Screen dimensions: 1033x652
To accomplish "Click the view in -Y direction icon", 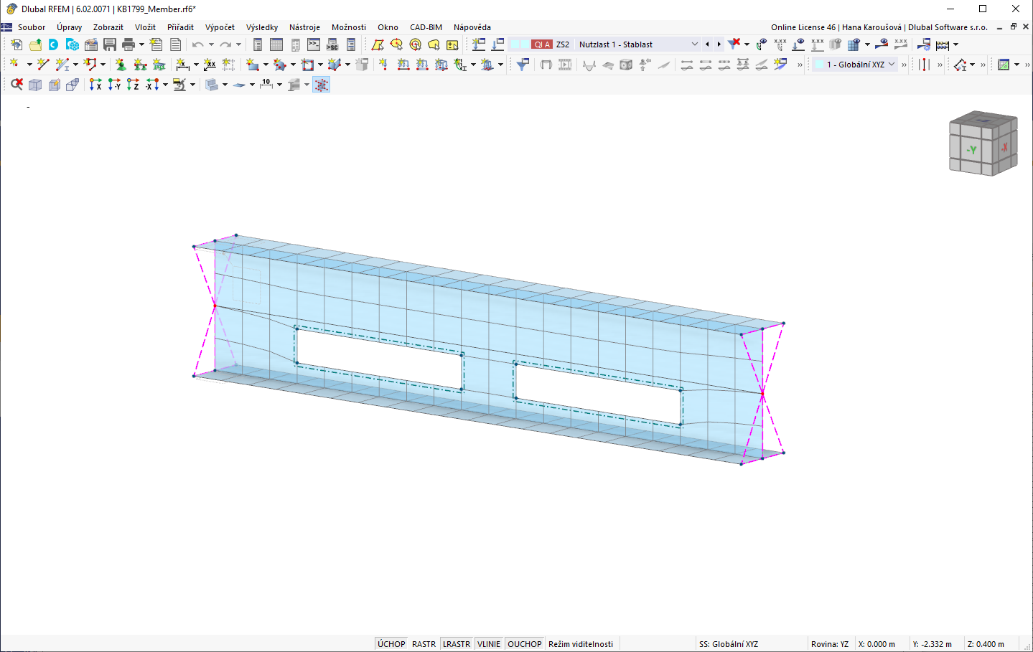I will click(114, 85).
